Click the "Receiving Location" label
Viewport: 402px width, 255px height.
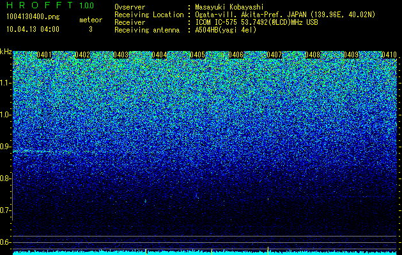(x=149, y=15)
